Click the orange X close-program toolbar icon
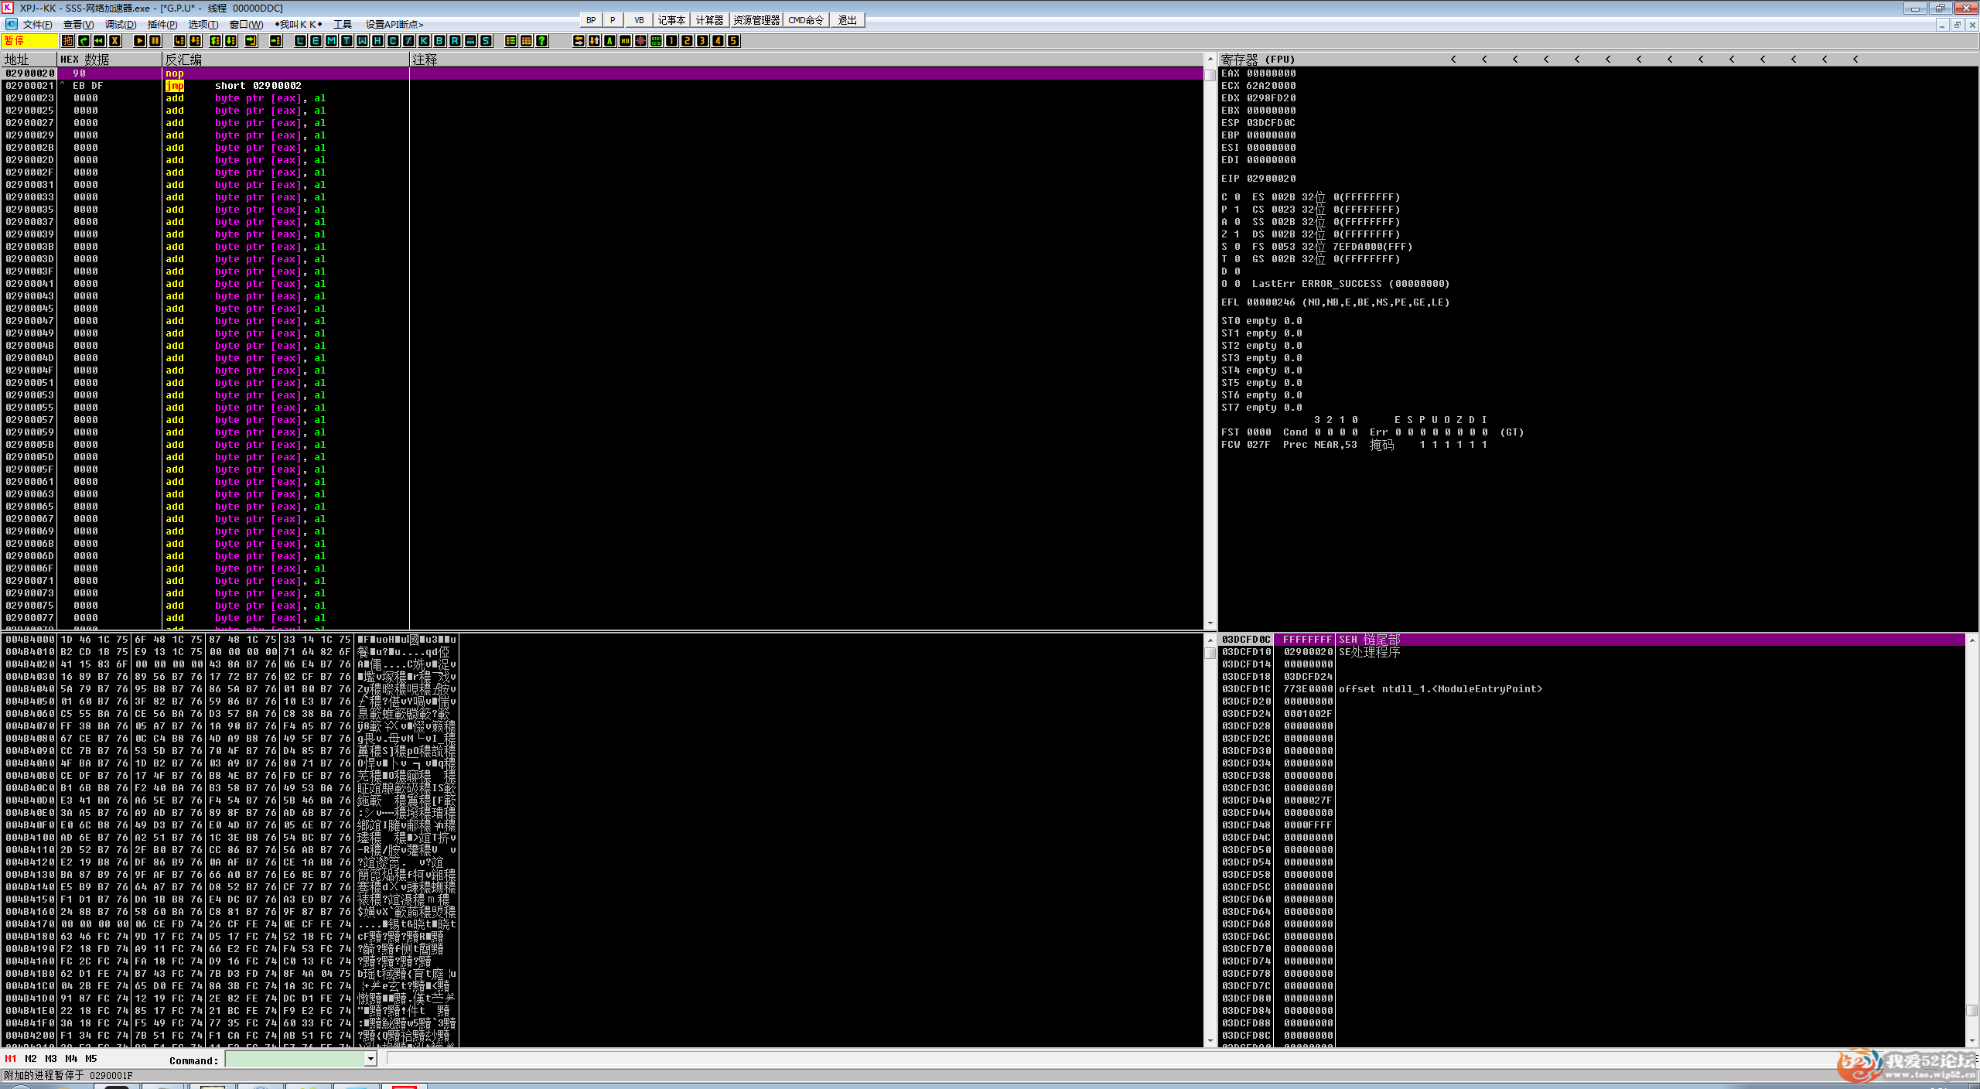Viewport: 1980px width, 1089px height. coord(114,40)
